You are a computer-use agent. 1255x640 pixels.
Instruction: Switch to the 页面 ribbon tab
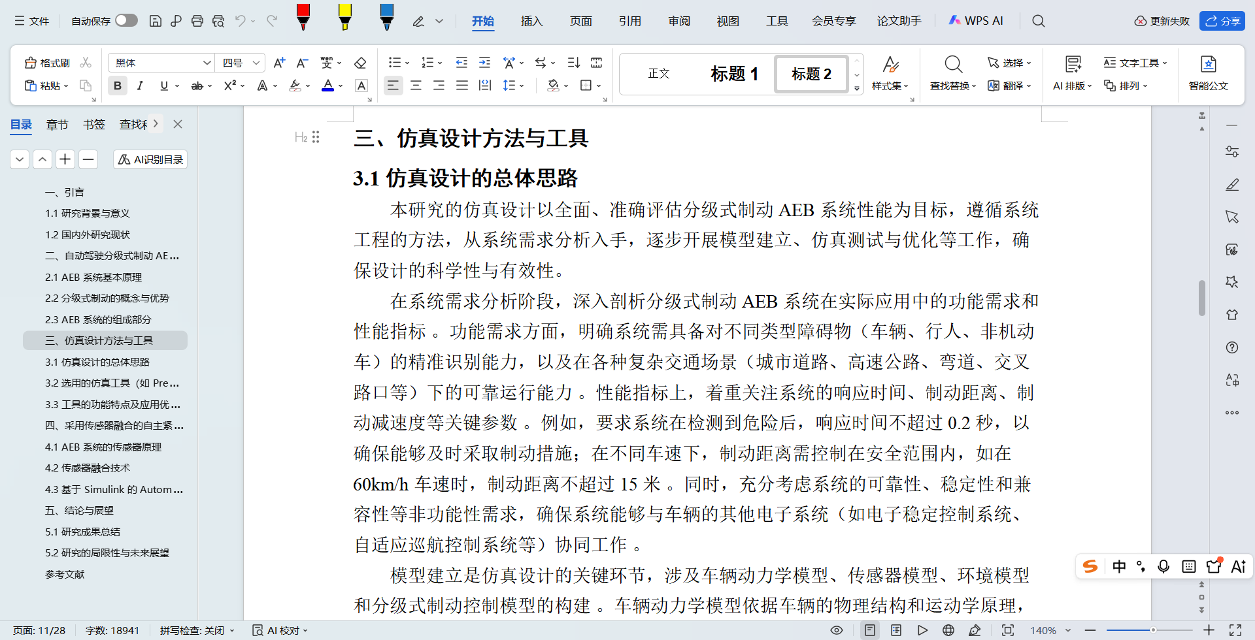[x=580, y=21]
